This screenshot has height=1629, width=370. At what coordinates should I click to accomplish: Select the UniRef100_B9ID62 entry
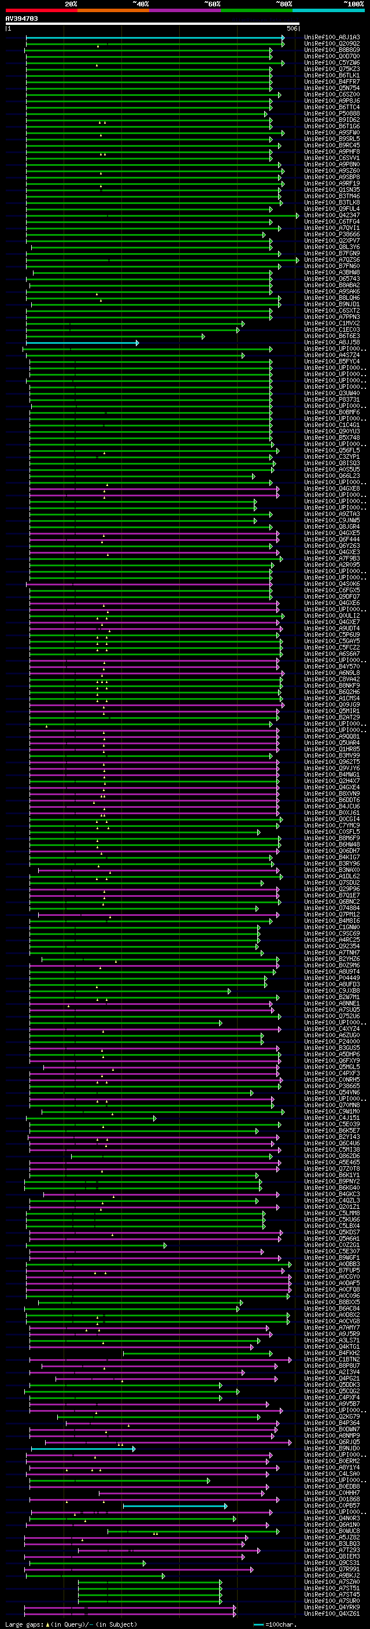click(332, 120)
